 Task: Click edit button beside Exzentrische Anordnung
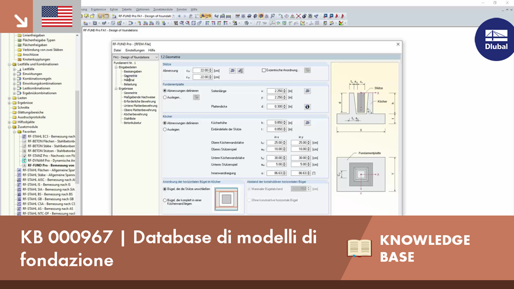point(307,70)
